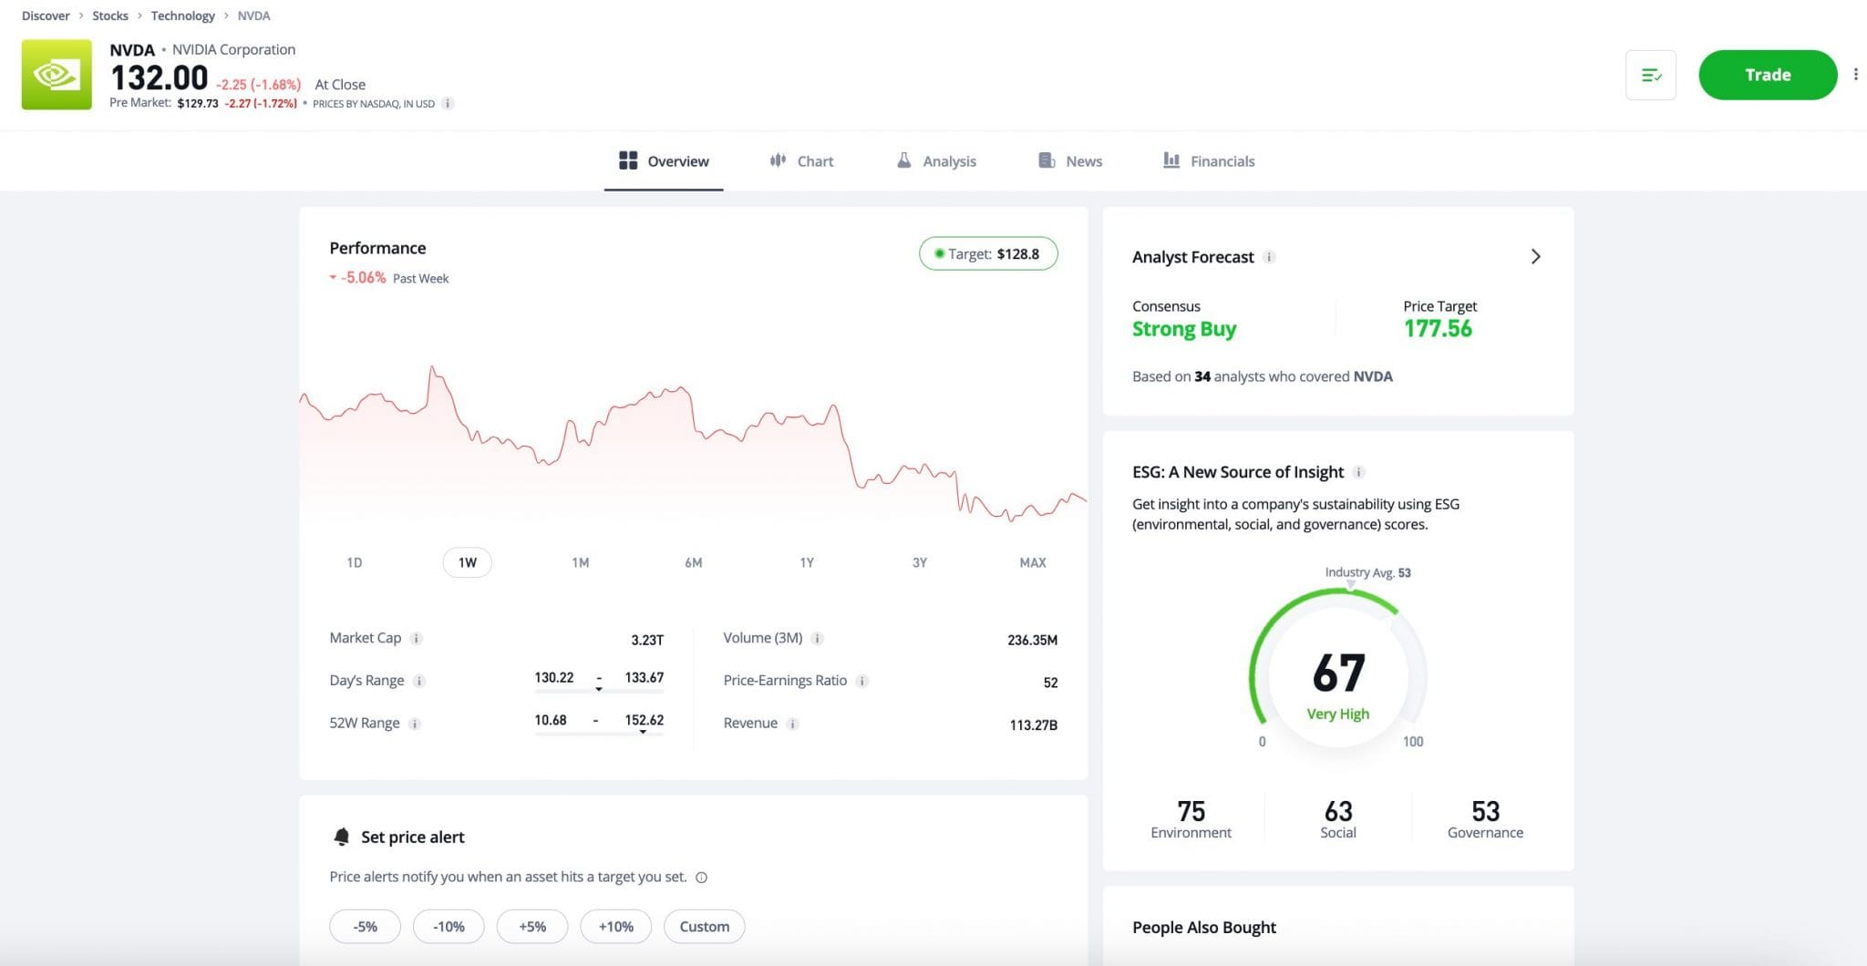Open the News tab
The height and width of the screenshot is (966, 1867).
(1070, 161)
